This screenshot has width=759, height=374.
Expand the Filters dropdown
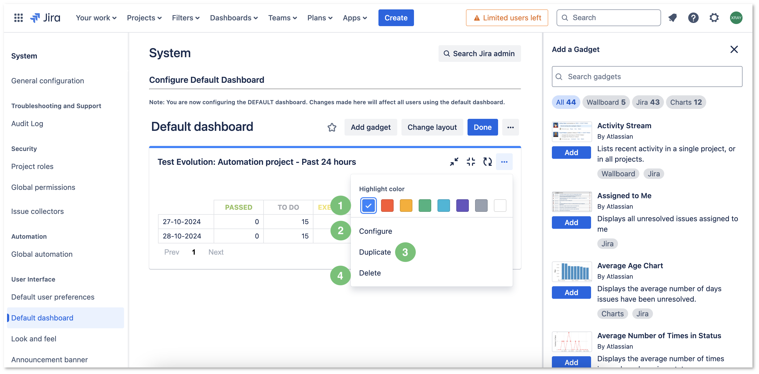pos(186,18)
